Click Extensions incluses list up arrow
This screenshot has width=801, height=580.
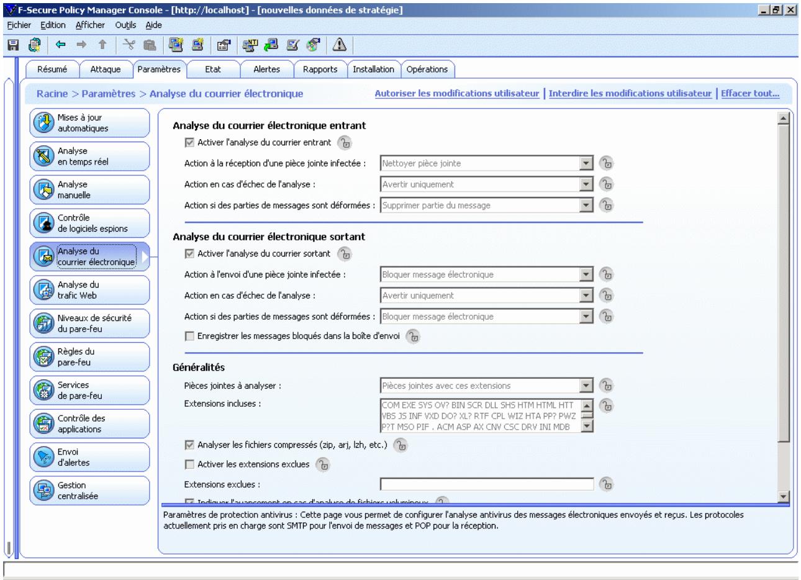(x=587, y=404)
